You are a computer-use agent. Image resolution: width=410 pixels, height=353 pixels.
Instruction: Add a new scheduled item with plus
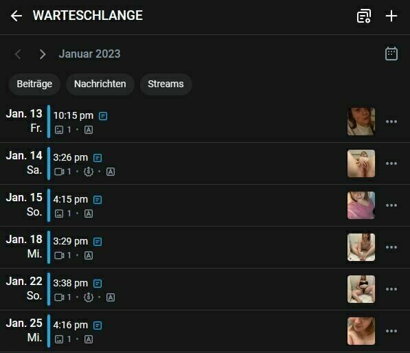click(391, 16)
